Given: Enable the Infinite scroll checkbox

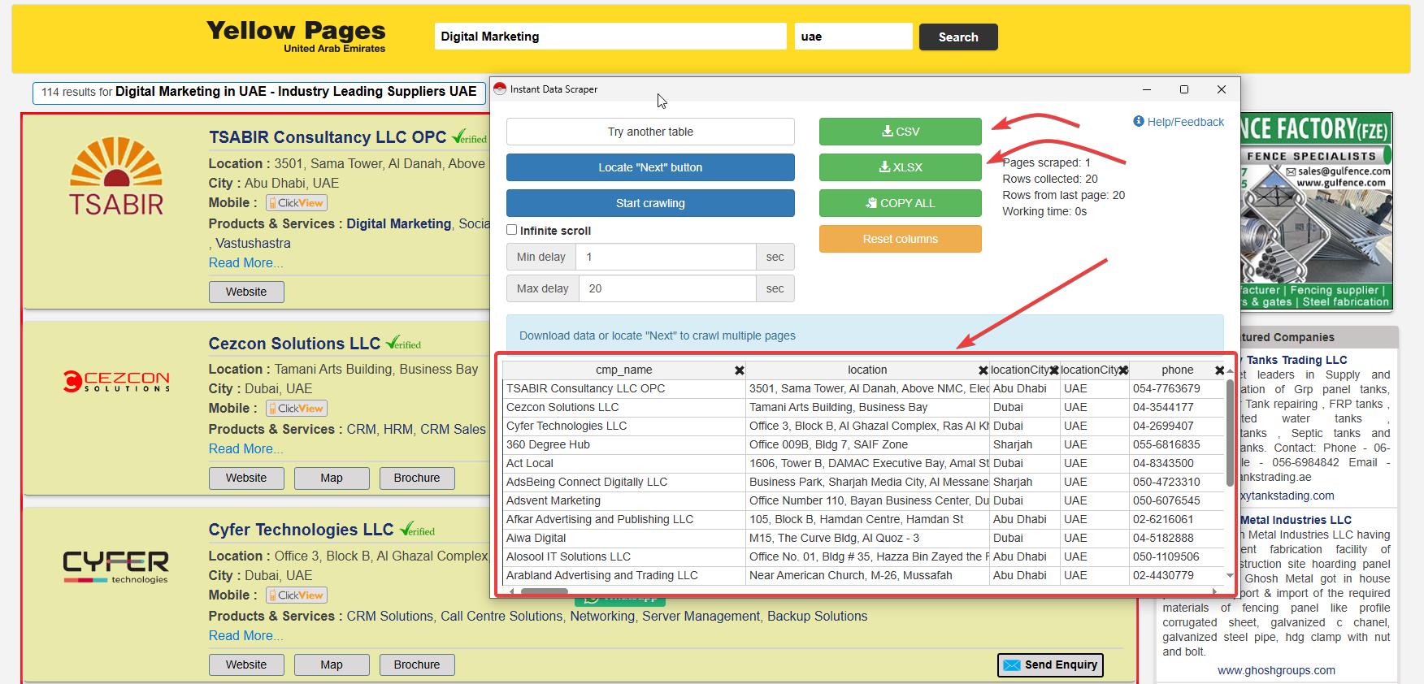Looking at the screenshot, I should click(x=512, y=230).
